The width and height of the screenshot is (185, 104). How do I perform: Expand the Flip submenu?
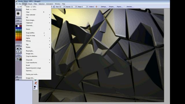tap(37, 44)
